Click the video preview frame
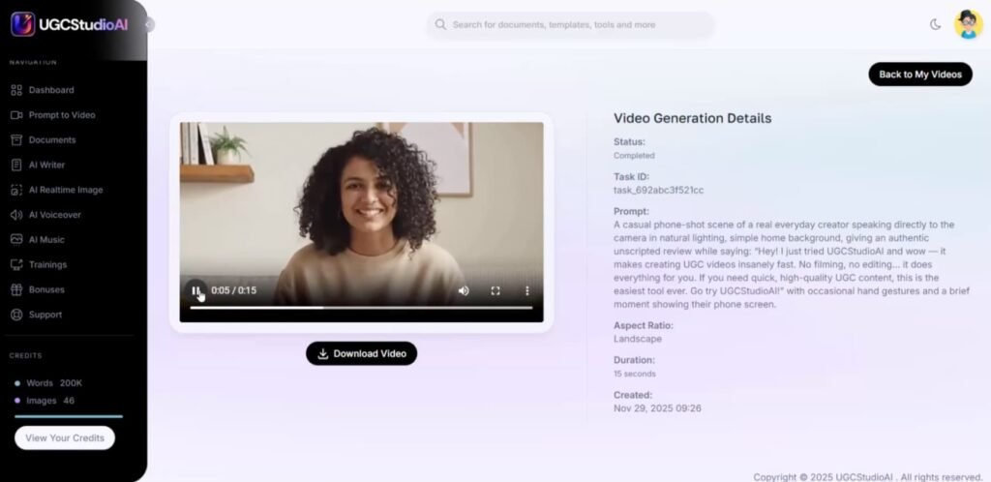Image resolution: width=991 pixels, height=482 pixels. point(362,223)
